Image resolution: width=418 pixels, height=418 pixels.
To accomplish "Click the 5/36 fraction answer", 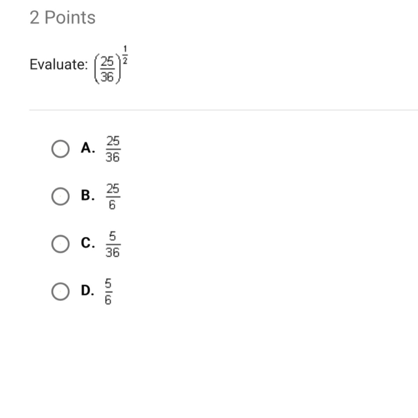I will tap(113, 244).
